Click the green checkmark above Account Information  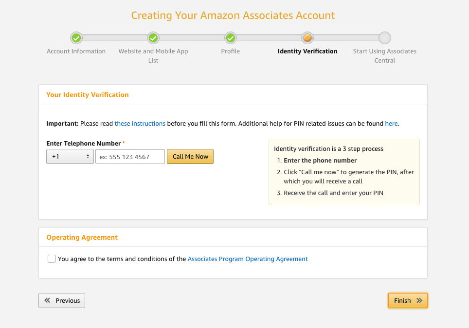76,38
